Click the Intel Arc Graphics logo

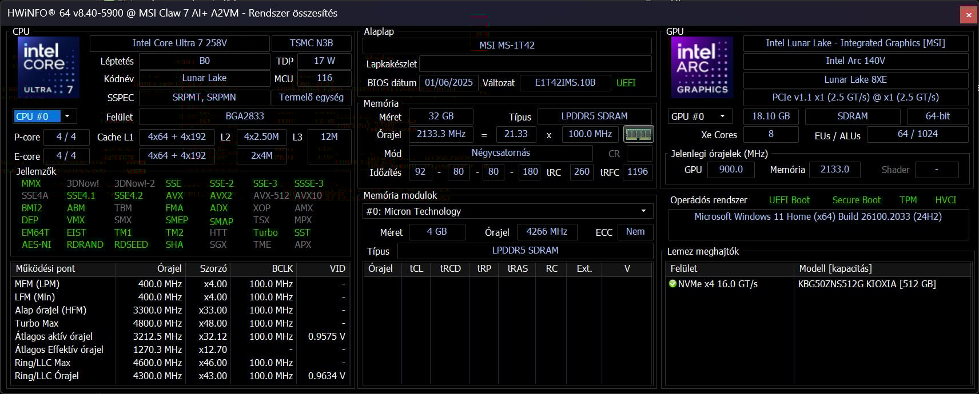pyautogui.click(x=702, y=67)
